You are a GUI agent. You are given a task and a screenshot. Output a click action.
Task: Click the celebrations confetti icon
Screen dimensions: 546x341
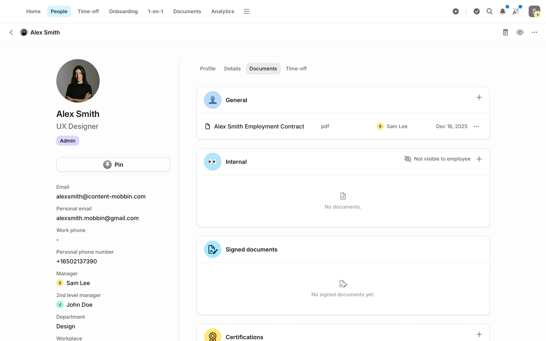pos(516,11)
